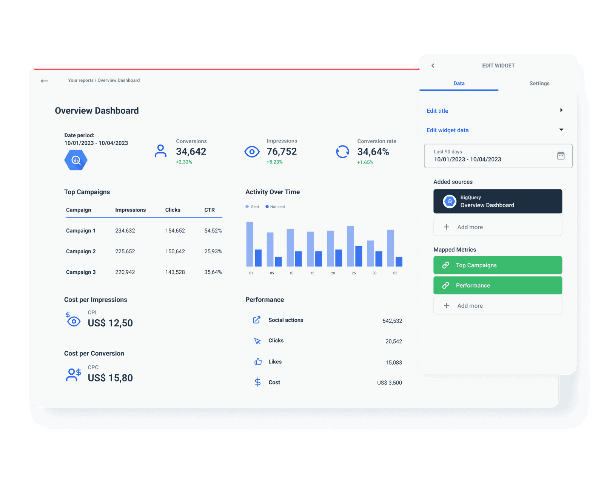
Task: Select the Conversions person icon
Action: coord(160,151)
